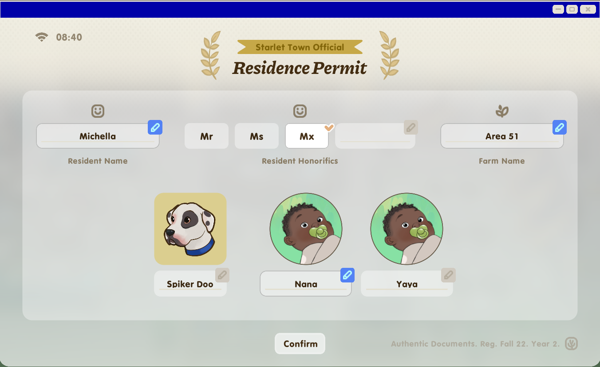
Task: Select the dalmatian dog portrait
Action: [190, 229]
